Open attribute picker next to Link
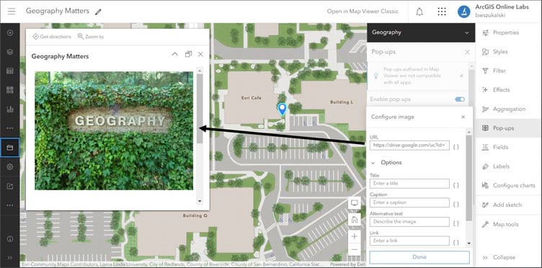 [x=456, y=243]
